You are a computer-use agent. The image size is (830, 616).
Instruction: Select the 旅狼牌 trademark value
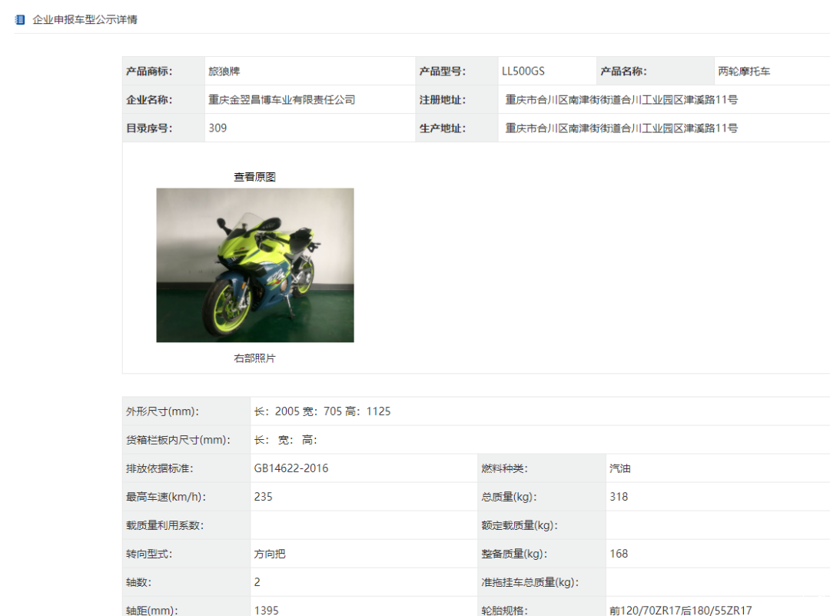[224, 72]
